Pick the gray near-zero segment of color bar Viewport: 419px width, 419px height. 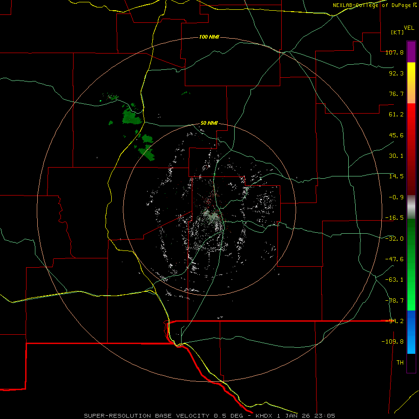point(411,207)
